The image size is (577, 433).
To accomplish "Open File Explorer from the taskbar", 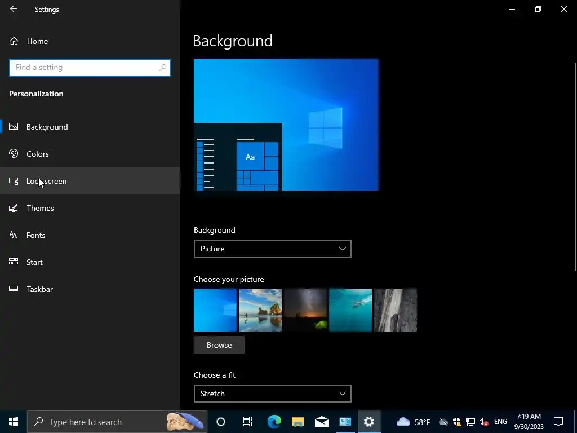I will 298,422.
